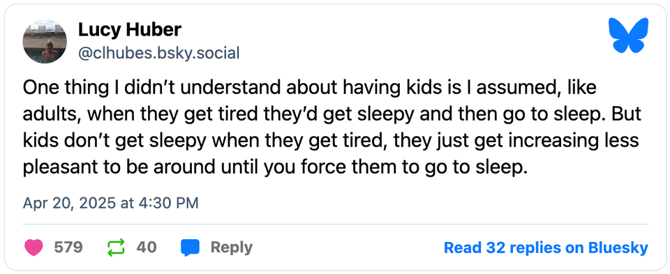
Task: Click the blue Bluesky butterfly logo
Action: coord(629,36)
